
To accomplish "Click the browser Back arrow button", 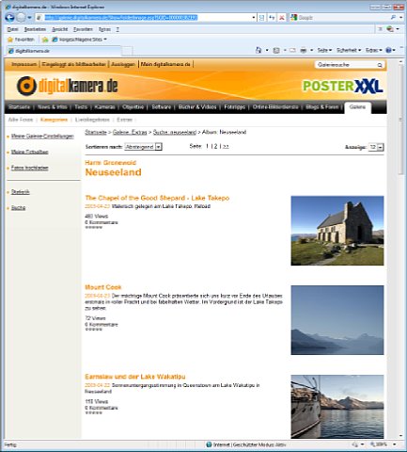I will tap(9, 18).
